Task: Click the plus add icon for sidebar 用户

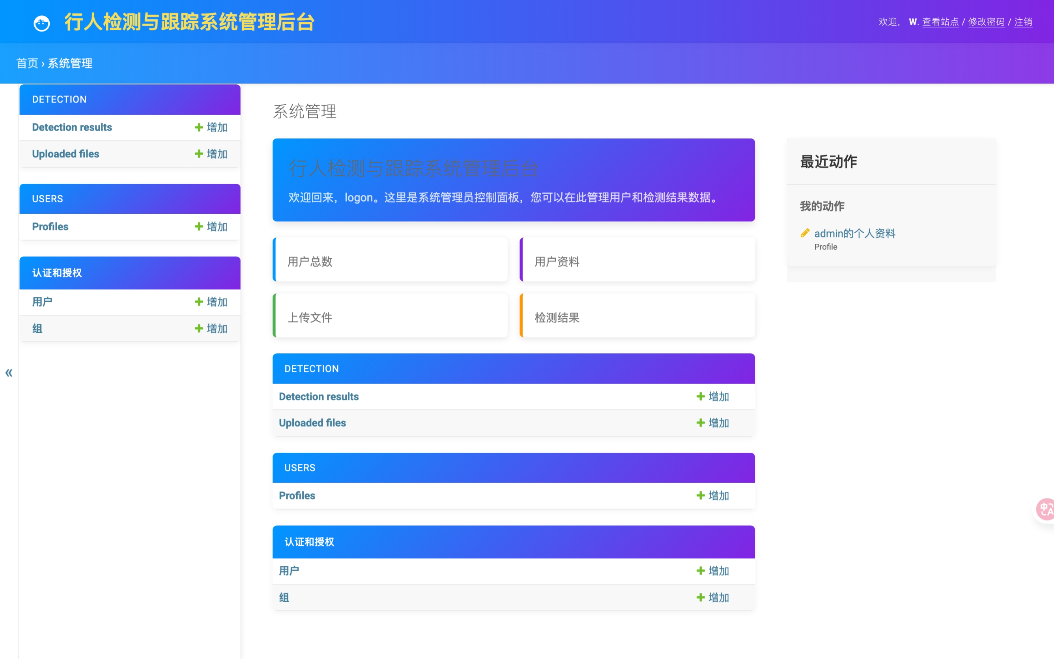Action: tap(199, 302)
